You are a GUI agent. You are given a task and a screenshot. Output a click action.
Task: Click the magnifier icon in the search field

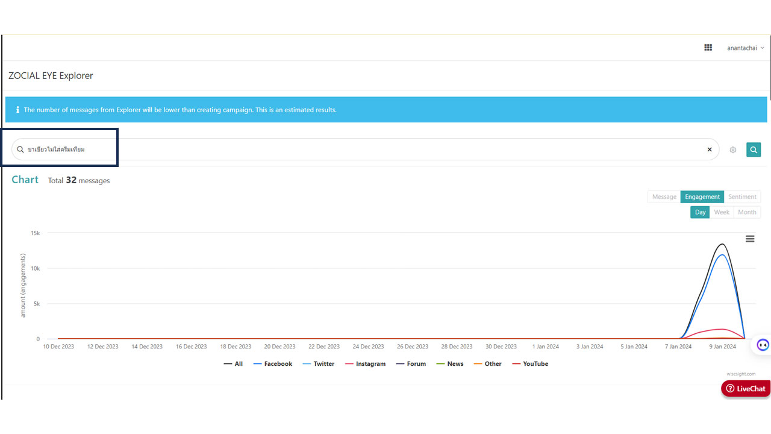click(20, 149)
